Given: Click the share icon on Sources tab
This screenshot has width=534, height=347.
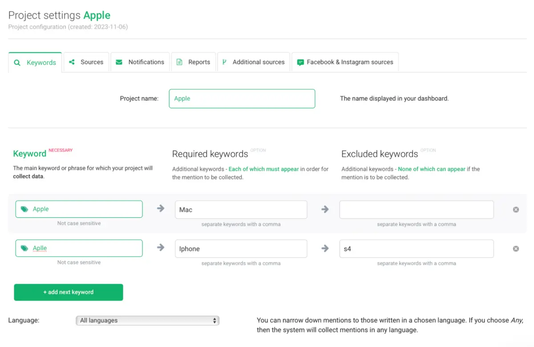Looking at the screenshot, I should tap(72, 62).
